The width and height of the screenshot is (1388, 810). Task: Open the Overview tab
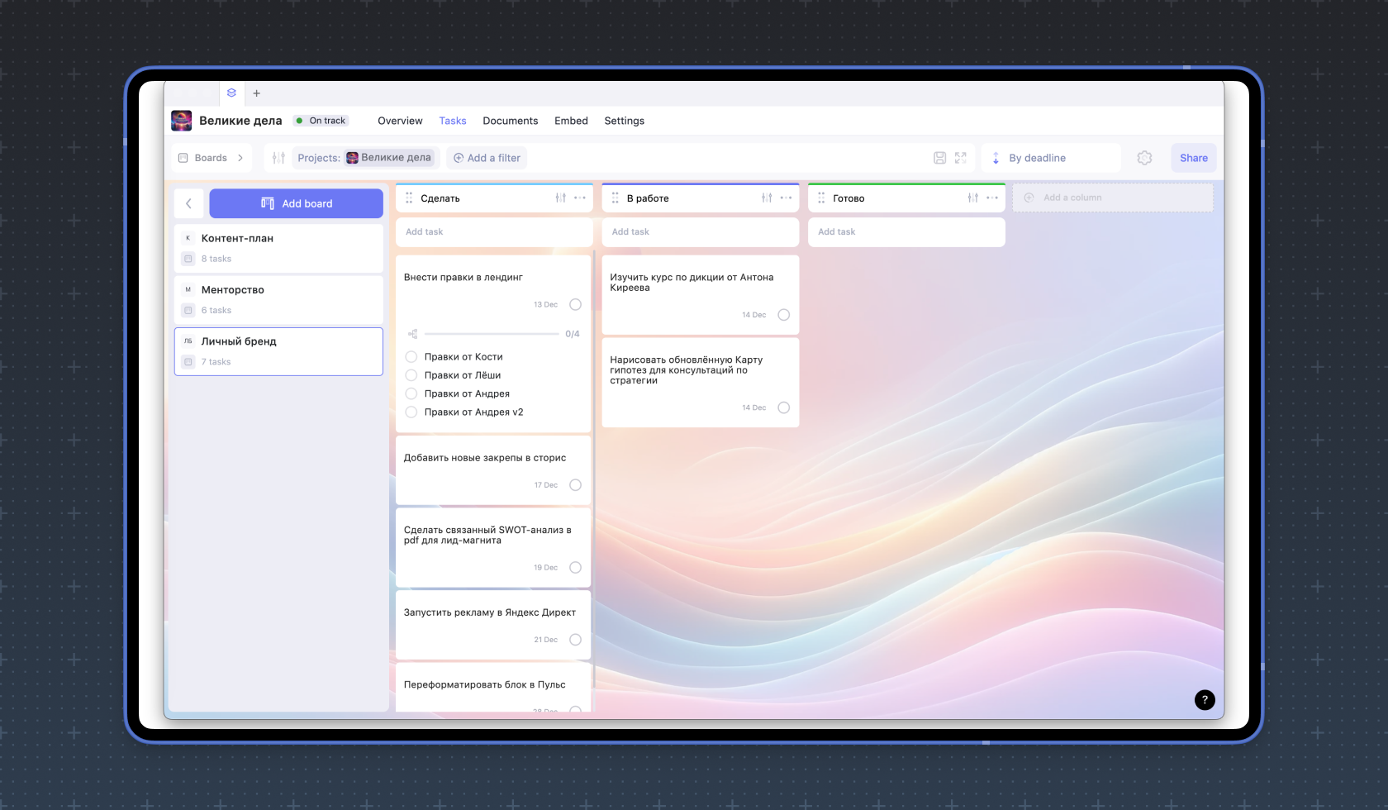pyautogui.click(x=400, y=121)
